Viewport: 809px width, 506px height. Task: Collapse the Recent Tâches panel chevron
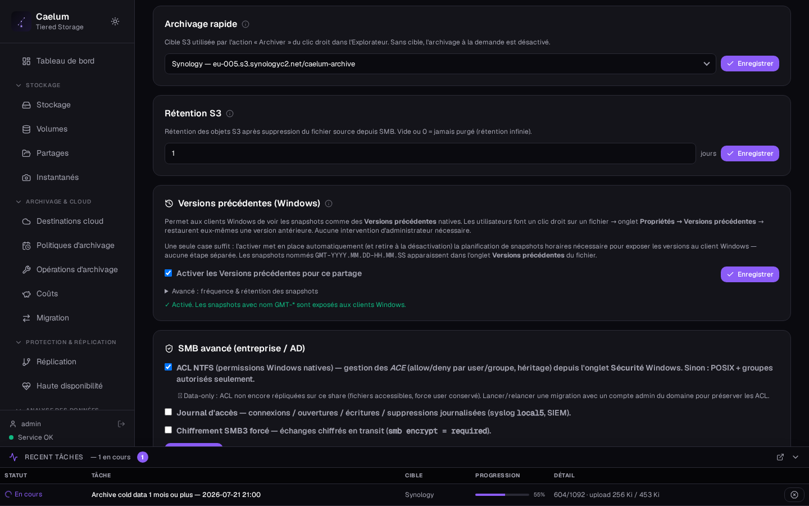pyautogui.click(x=796, y=457)
